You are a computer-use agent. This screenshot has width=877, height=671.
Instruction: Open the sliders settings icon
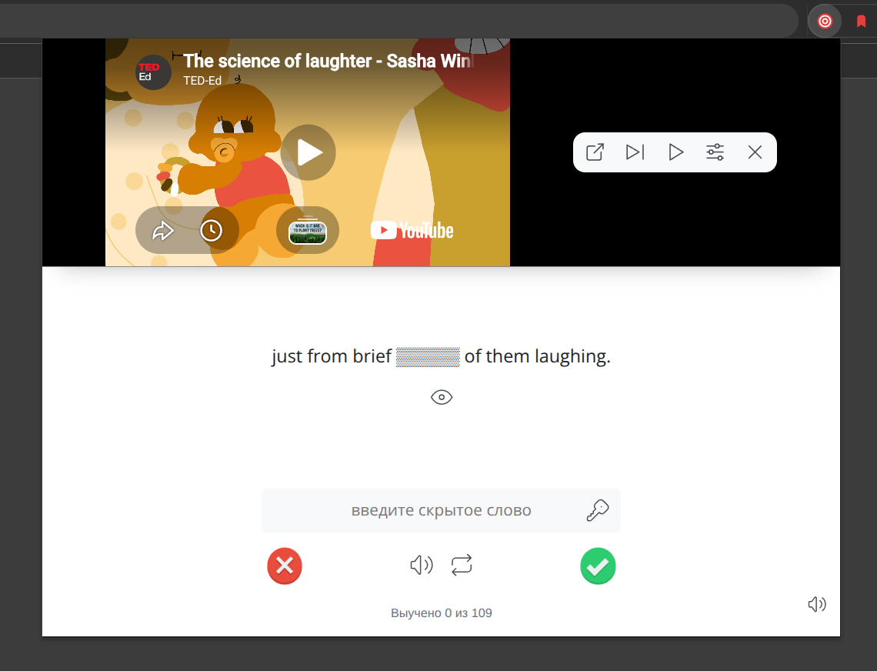click(x=715, y=152)
